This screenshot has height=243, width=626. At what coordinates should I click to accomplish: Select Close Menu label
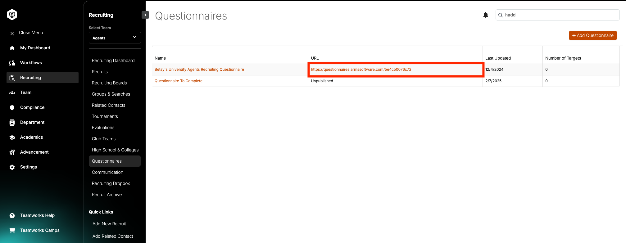(31, 33)
